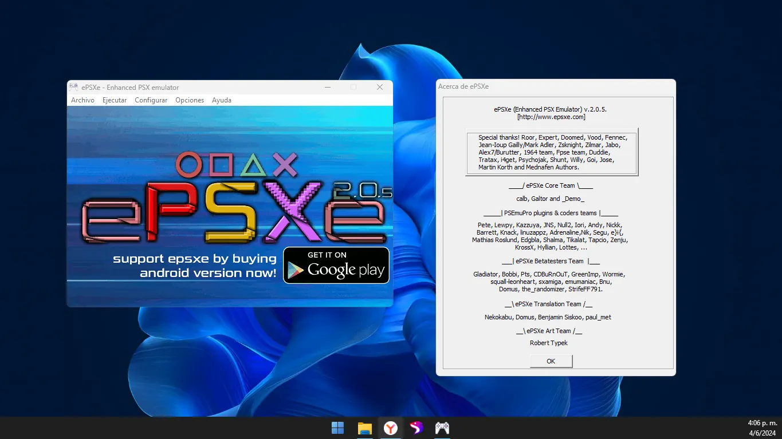The width and height of the screenshot is (782, 439).
Task: Open the Ejecutar menu
Action: point(115,100)
